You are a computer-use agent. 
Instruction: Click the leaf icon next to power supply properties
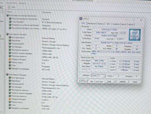[8, 15]
